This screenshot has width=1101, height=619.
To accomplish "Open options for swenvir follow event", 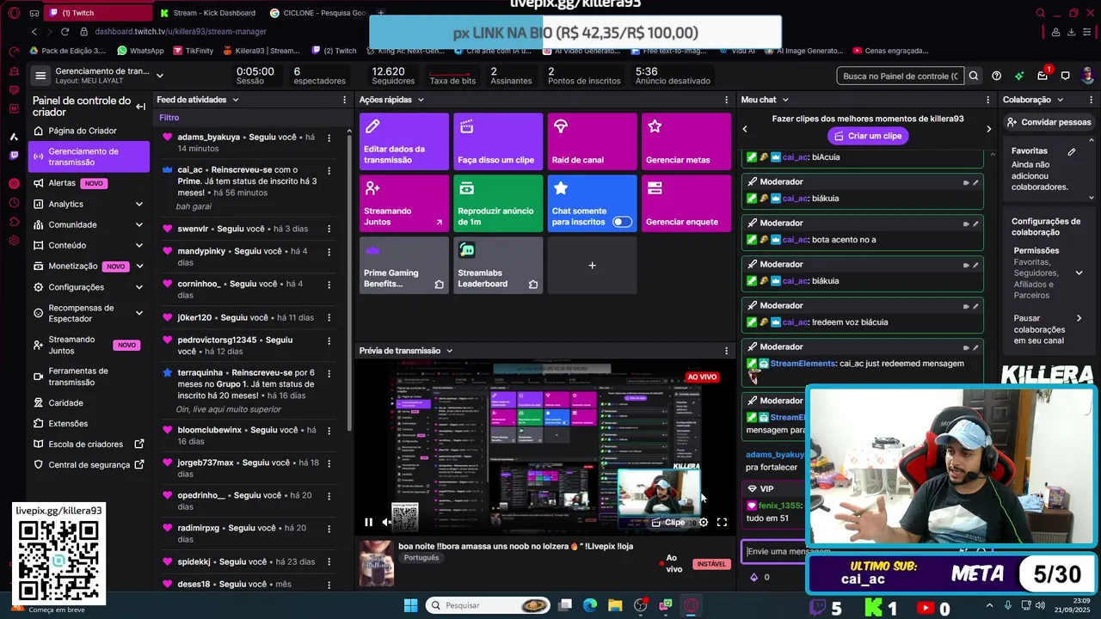I will click(329, 229).
